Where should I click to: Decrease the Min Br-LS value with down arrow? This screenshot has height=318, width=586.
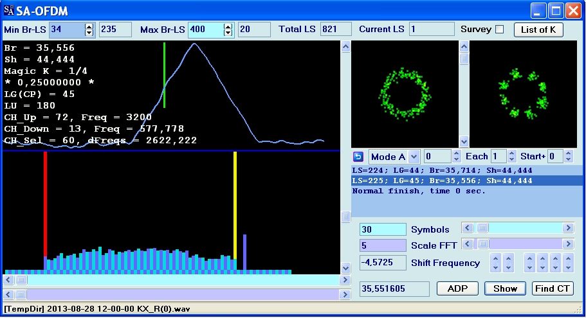tap(89, 33)
